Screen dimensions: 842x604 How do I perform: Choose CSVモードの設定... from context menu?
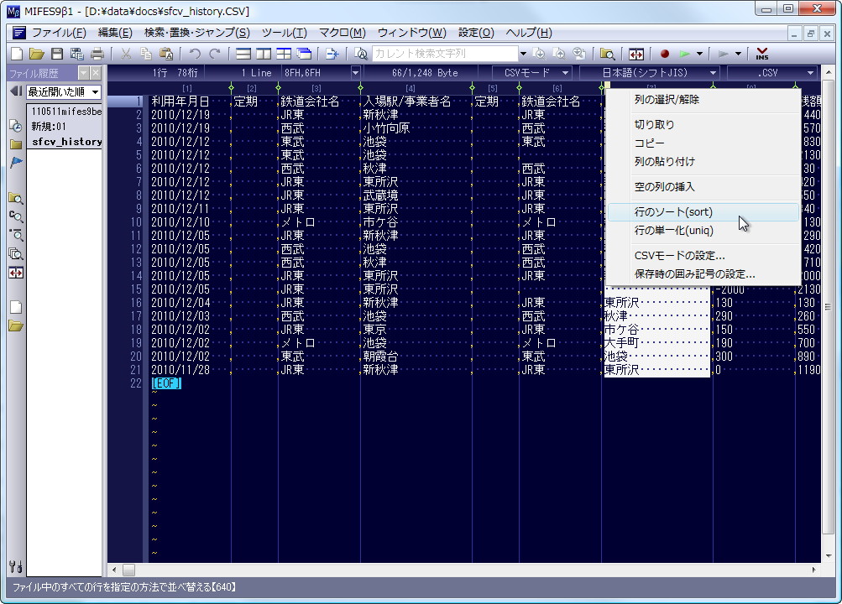click(703, 256)
